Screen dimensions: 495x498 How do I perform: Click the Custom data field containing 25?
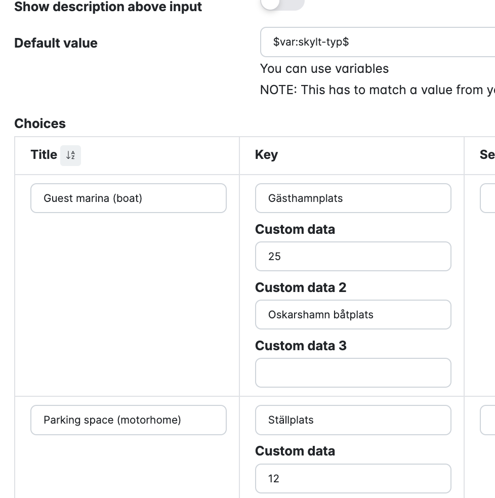353,257
